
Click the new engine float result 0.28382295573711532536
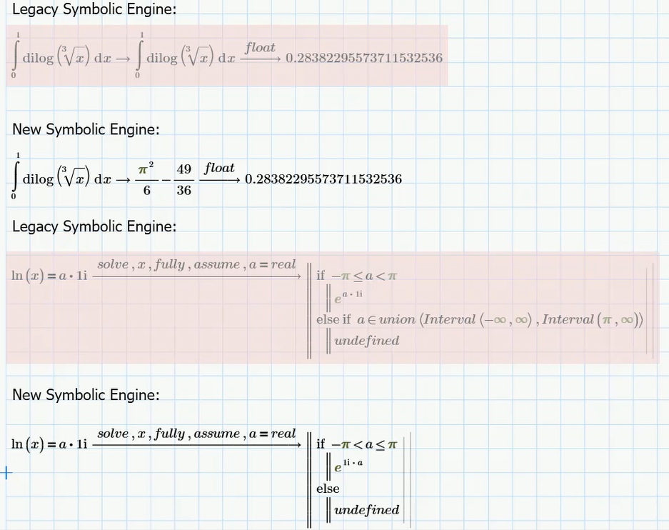point(323,179)
